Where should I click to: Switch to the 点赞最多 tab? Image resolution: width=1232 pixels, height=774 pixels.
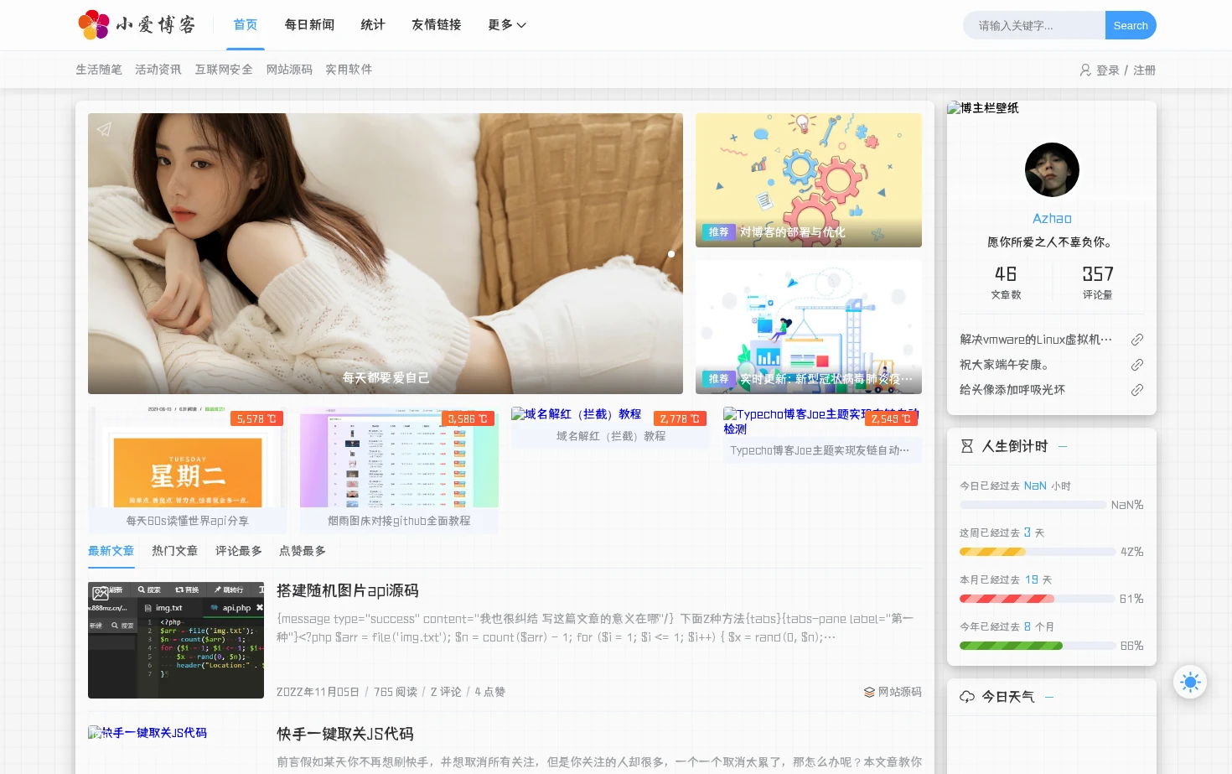tap(303, 551)
